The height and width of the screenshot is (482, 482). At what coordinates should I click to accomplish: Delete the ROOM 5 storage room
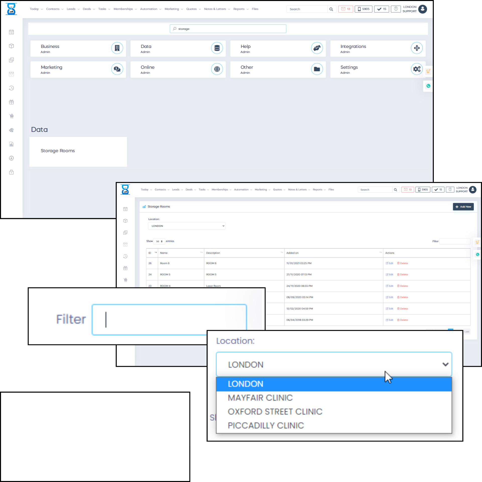[402, 274]
